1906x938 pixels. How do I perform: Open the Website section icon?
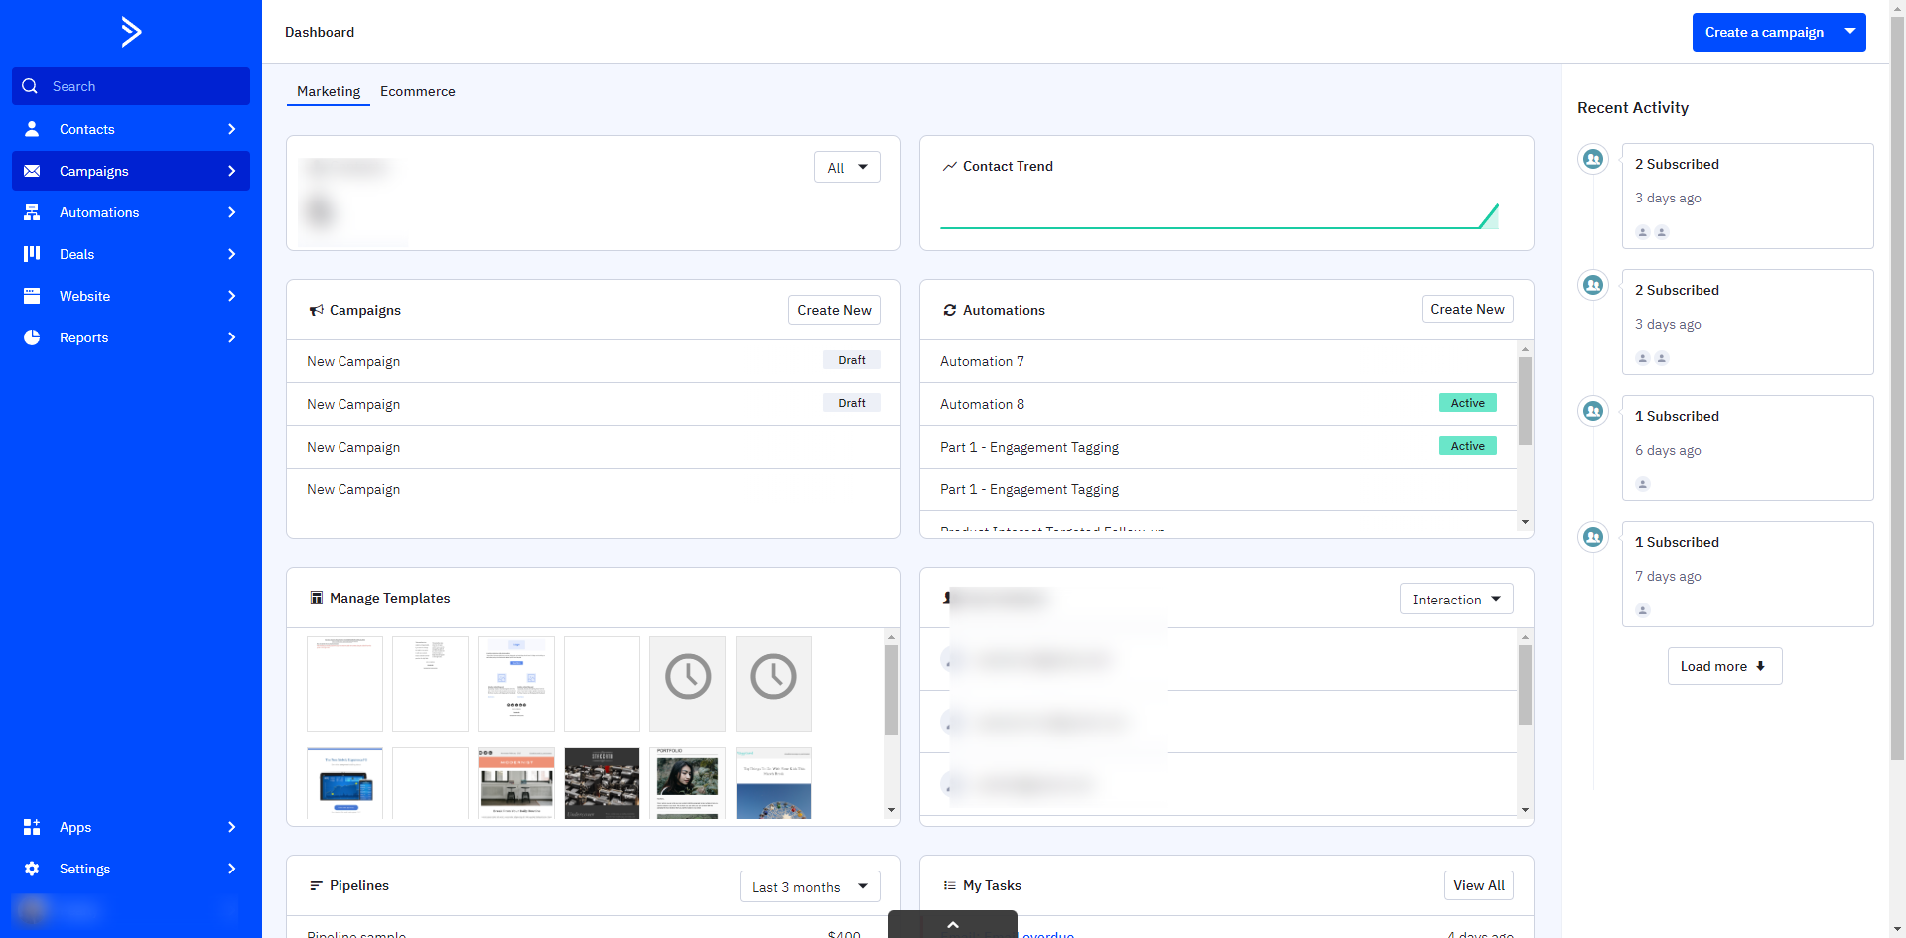(x=32, y=296)
